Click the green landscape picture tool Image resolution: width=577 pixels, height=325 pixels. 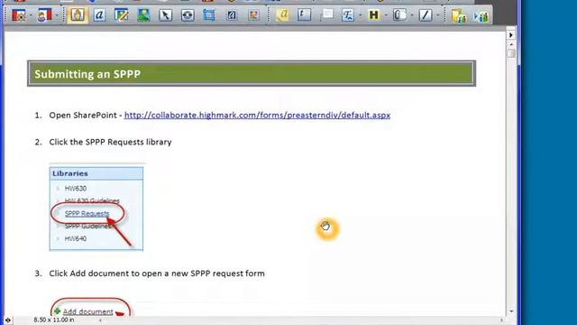click(x=143, y=15)
